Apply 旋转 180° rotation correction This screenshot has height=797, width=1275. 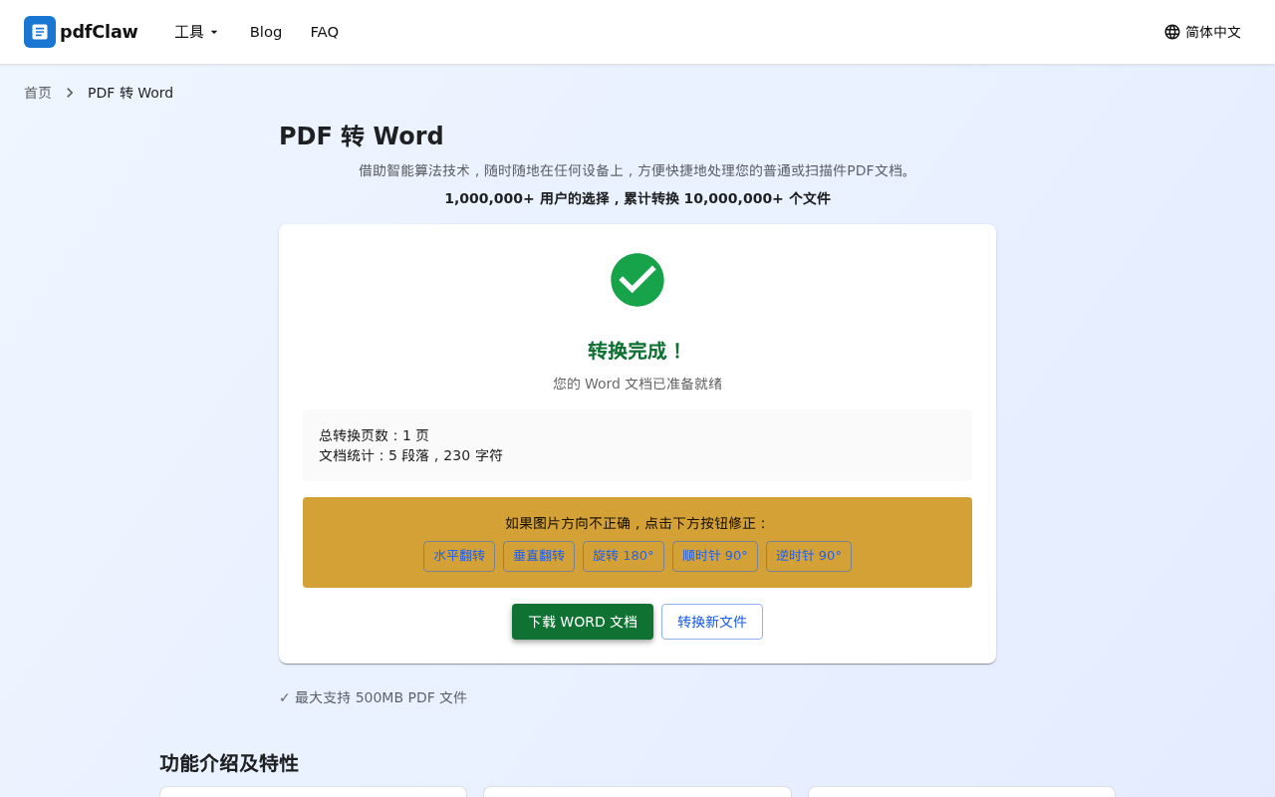tap(624, 556)
